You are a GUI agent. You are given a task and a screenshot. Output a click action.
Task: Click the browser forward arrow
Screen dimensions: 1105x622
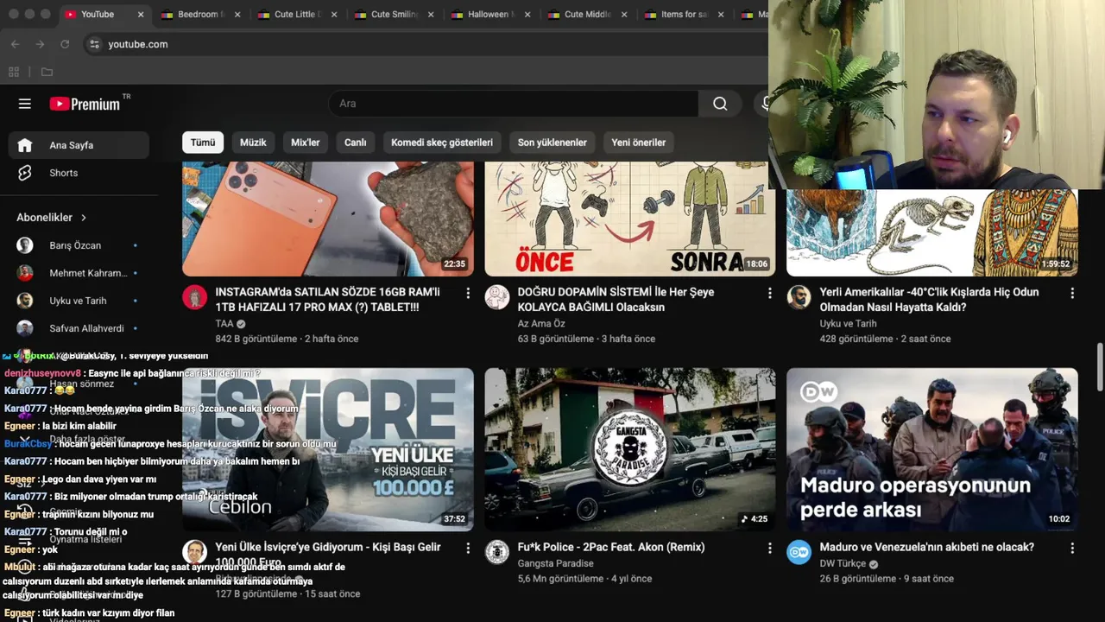pos(40,44)
